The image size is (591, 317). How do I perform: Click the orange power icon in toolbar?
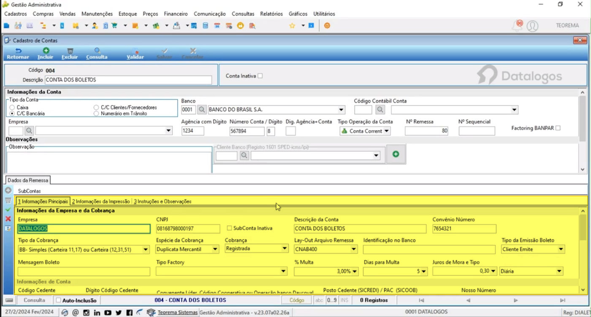(327, 26)
